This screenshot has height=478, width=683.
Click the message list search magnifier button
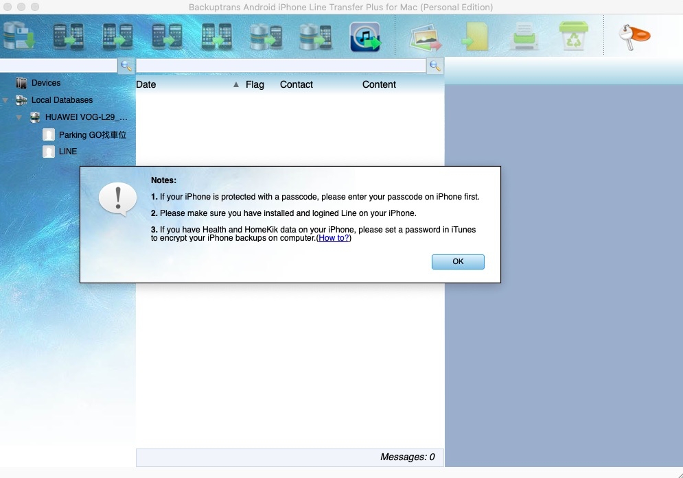click(435, 66)
